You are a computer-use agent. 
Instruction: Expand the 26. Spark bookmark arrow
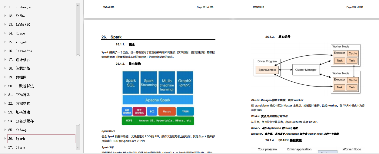5,139
